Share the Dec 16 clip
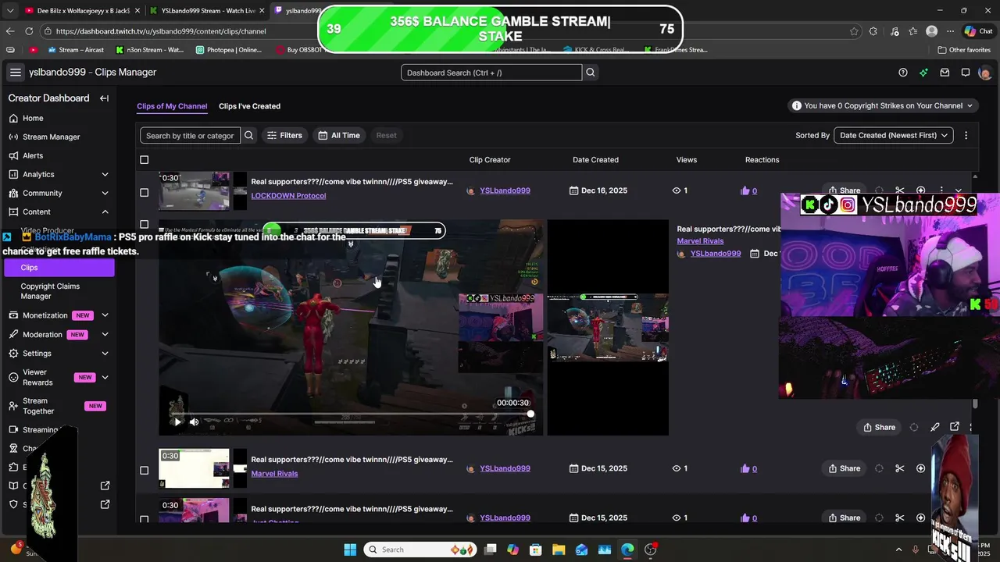Image resolution: width=1000 pixels, height=562 pixels. pyautogui.click(x=845, y=190)
